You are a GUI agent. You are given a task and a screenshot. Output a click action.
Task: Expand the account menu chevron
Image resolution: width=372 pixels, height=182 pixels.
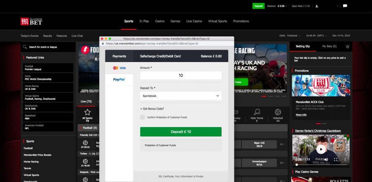coord(338,6)
